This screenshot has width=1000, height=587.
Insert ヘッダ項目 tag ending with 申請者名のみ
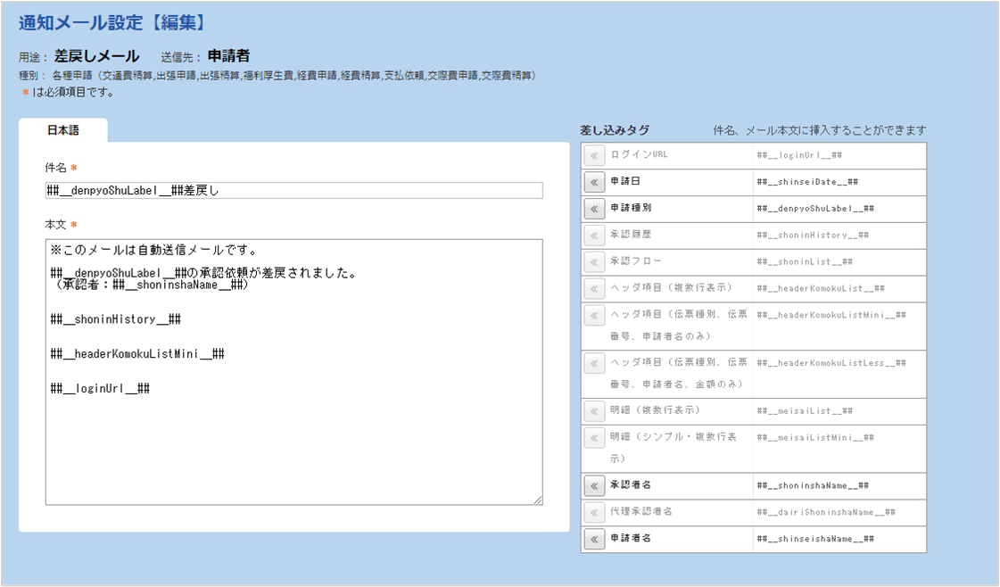(x=594, y=316)
